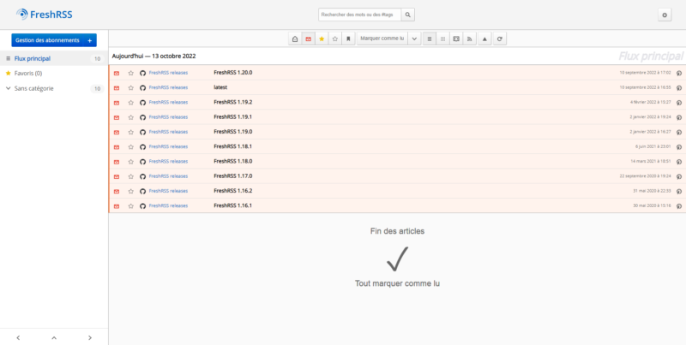Click the magnifier search button
This screenshot has width=686, height=345.
click(408, 15)
